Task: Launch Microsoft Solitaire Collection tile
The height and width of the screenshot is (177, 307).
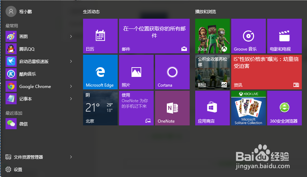Action: coord(249,108)
